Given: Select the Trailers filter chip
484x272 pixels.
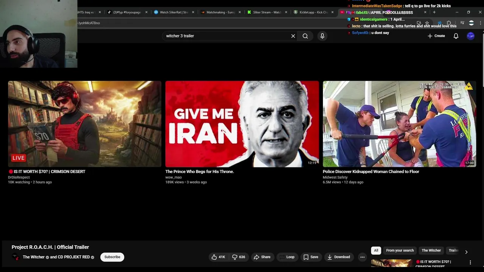Looking at the screenshot, I should 453,250.
